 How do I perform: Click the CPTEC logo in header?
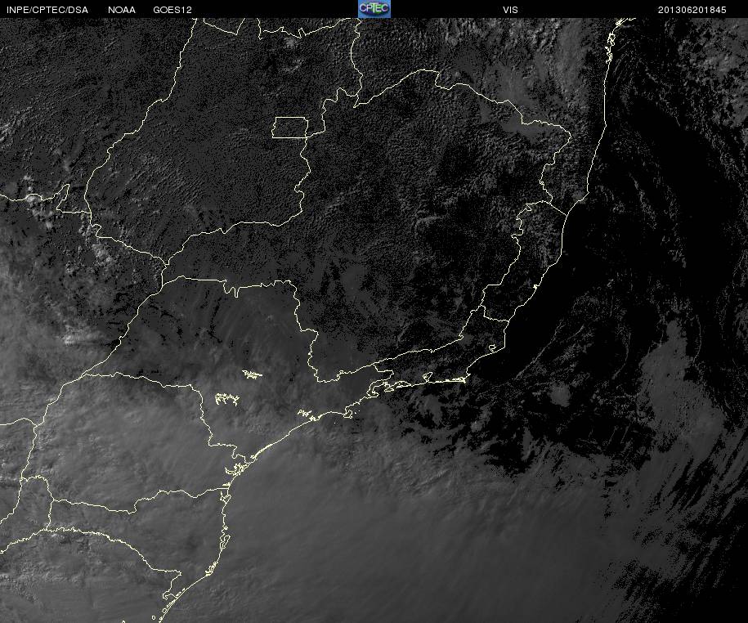[374, 9]
